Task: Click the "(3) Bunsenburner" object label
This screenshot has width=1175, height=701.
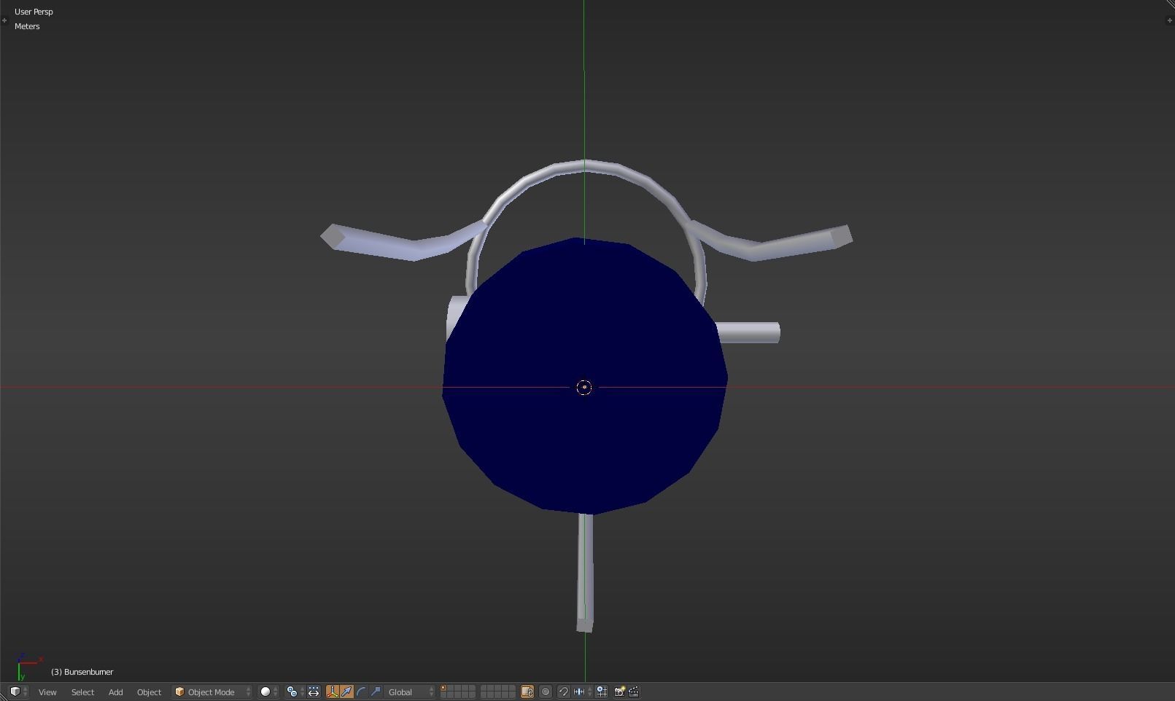Action: 82,672
